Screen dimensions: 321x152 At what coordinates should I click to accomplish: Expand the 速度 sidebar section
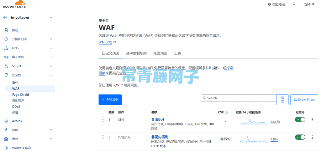pos(51,130)
